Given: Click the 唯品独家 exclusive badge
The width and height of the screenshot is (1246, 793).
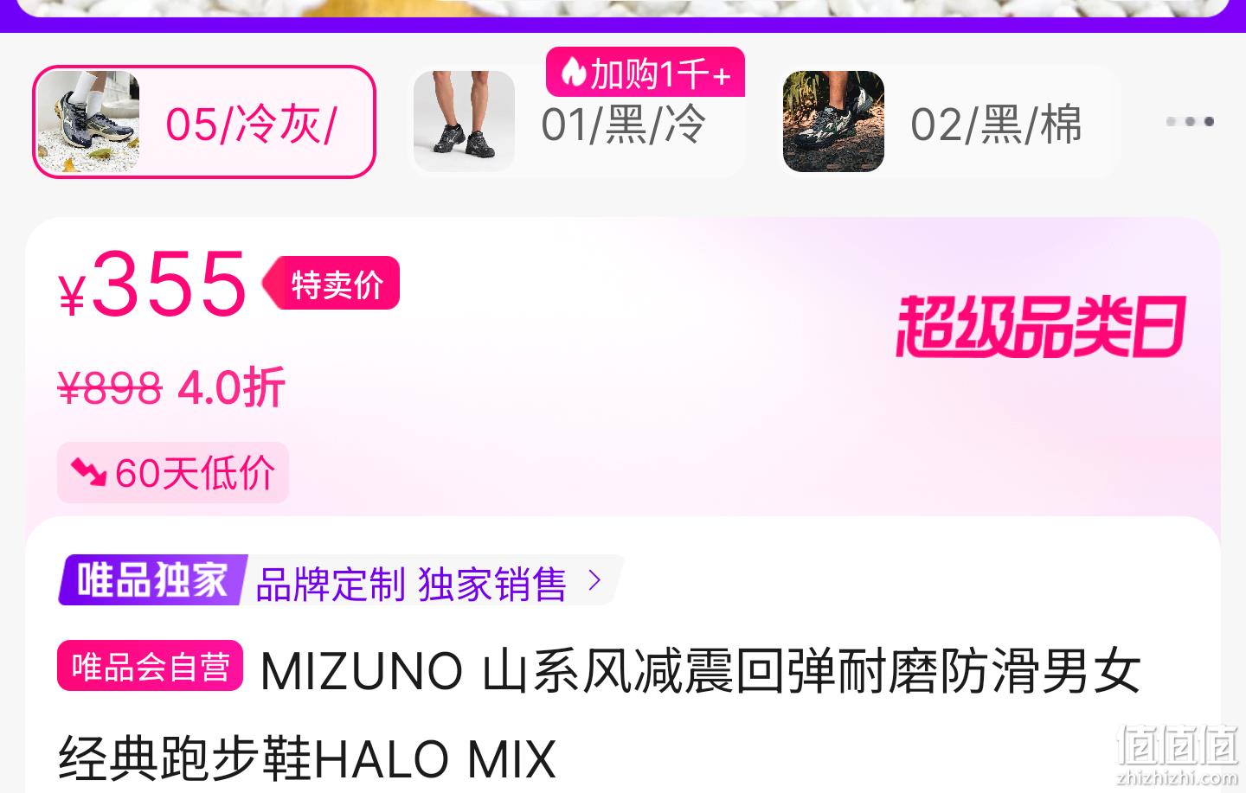Looking at the screenshot, I should click(152, 580).
